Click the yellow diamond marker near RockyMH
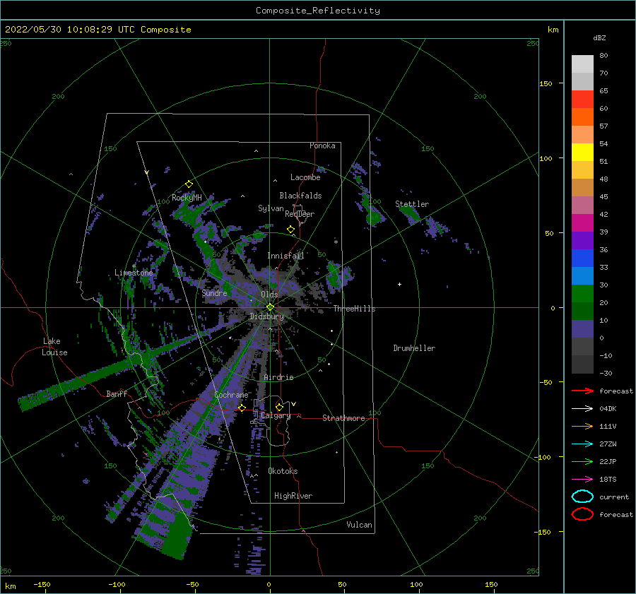The width and height of the screenshot is (636, 594). 189,184
